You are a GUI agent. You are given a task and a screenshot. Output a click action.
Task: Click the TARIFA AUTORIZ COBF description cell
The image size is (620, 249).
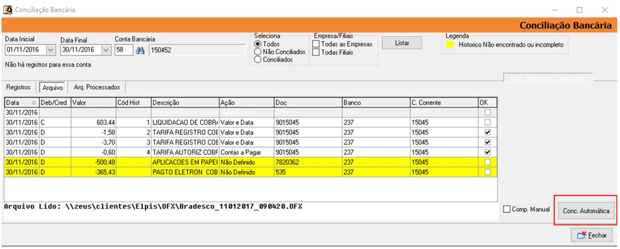pyautogui.click(x=185, y=152)
